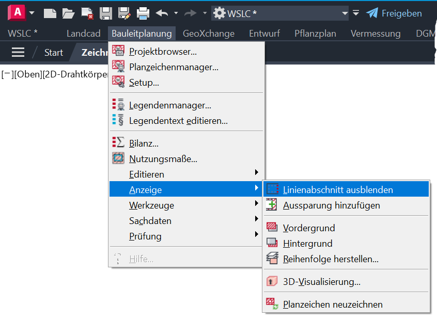The image size is (437, 320).
Task: Click the New file icon in quick access toolbar
Action: pos(50,13)
